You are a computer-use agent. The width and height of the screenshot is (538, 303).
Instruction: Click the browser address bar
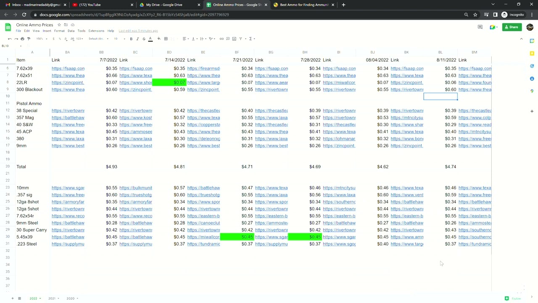coord(248,15)
